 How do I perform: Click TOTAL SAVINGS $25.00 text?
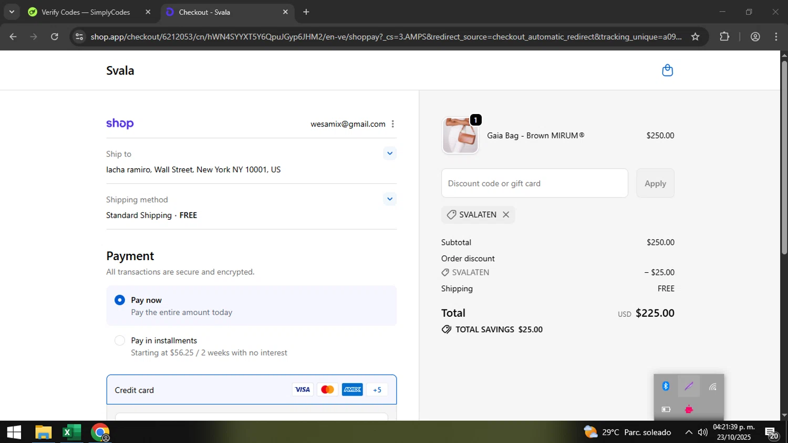(x=499, y=329)
